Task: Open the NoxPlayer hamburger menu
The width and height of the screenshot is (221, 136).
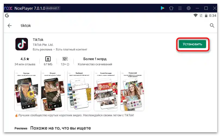Action: click(180, 8)
